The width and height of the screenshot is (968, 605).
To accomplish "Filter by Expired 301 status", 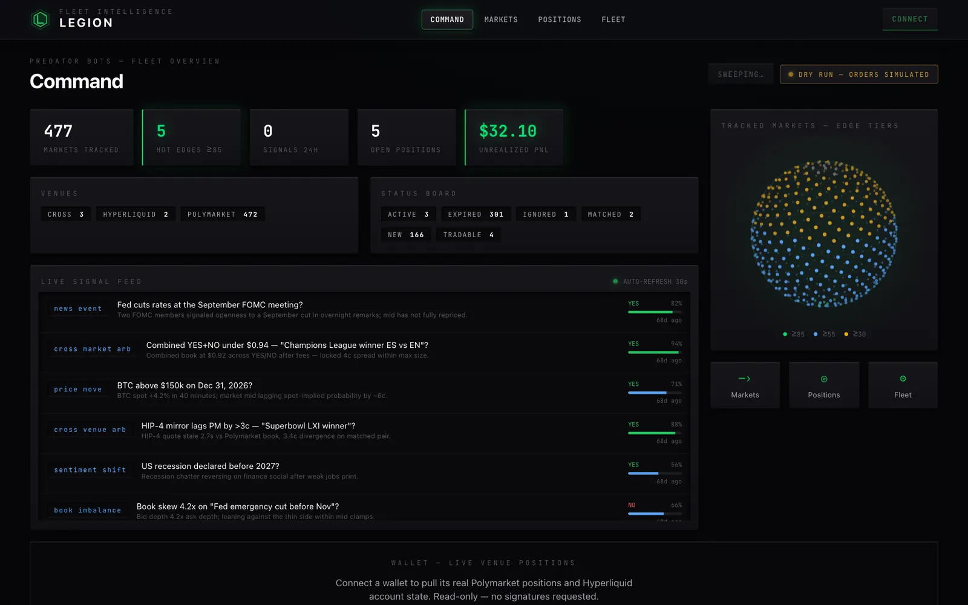I will point(476,214).
